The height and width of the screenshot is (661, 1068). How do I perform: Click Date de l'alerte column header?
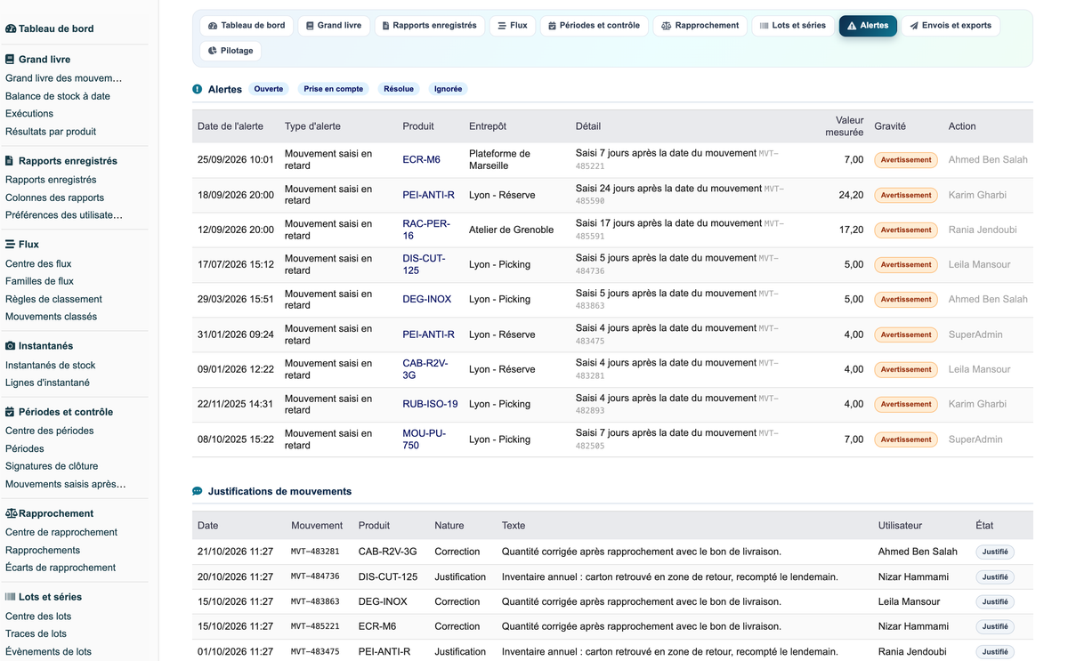coord(231,126)
